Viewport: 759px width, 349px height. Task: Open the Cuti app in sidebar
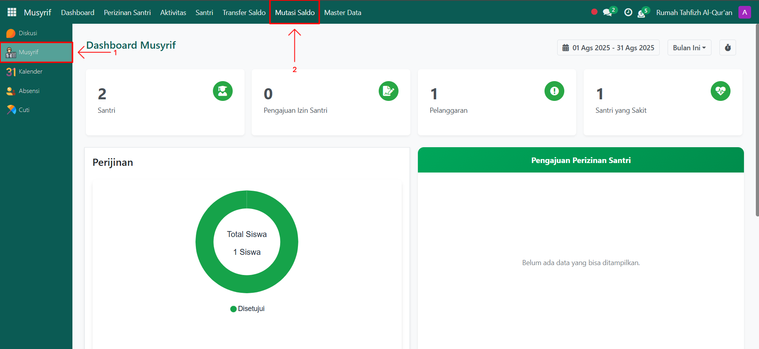[24, 110]
